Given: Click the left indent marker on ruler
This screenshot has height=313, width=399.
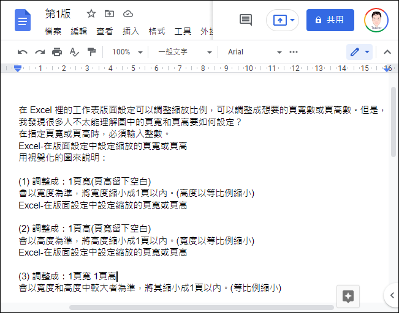Looking at the screenshot, I should click(18, 68).
